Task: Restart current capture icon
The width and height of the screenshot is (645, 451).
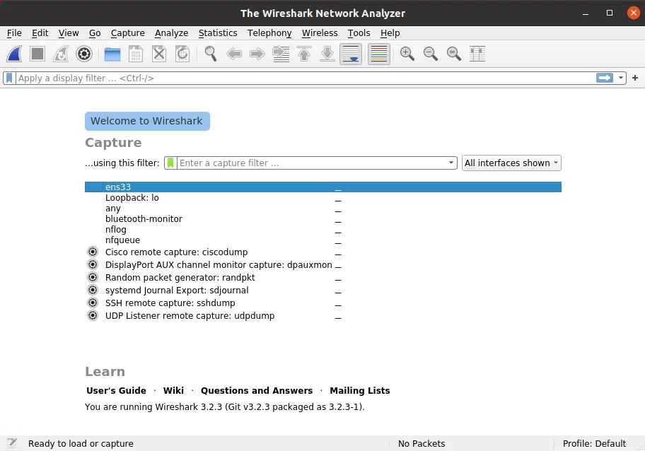Action: [61, 54]
